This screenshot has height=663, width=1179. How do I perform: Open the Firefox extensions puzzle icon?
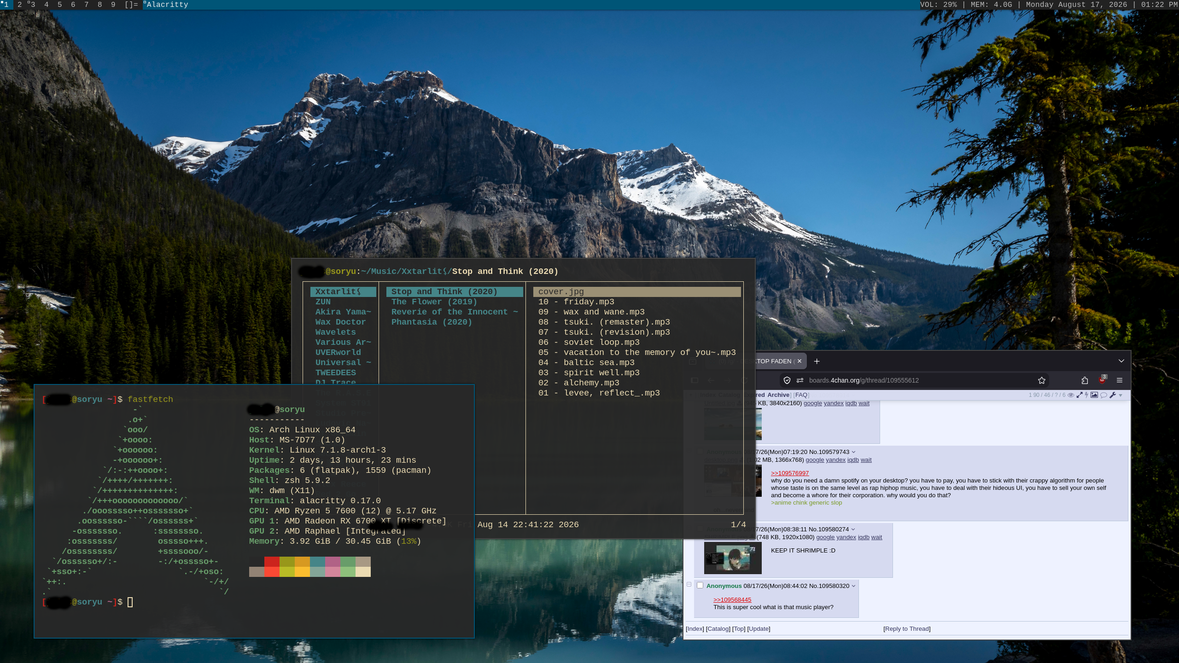[1085, 380]
